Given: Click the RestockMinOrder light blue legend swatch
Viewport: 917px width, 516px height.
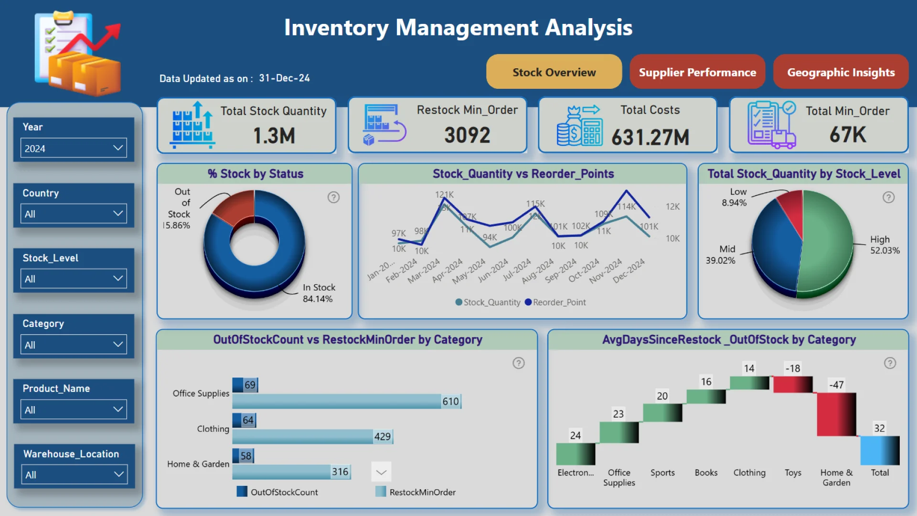Looking at the screenshot, I should point(381,492).
